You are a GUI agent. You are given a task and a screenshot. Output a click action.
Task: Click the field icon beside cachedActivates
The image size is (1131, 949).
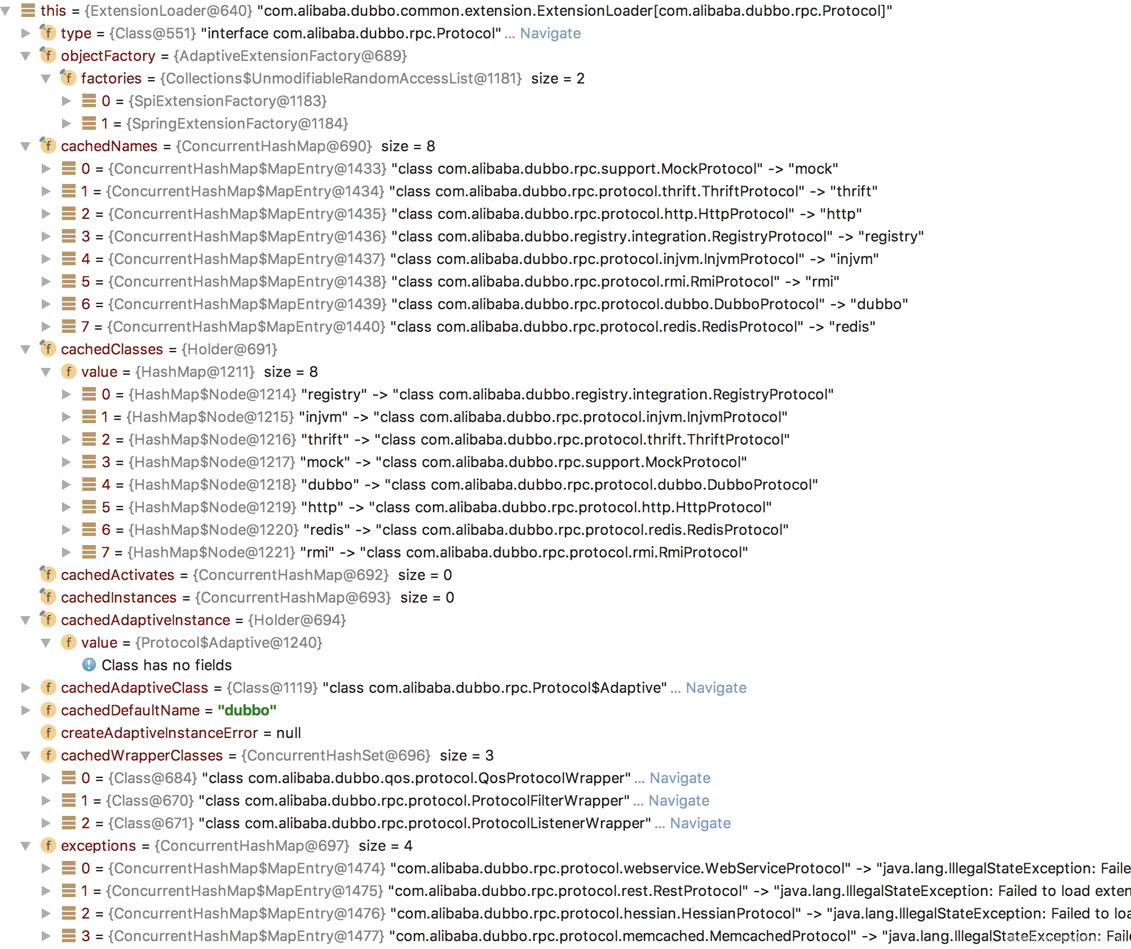[48, 575]
